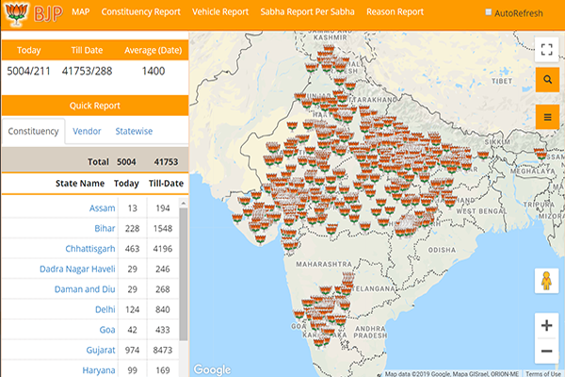Select the Street View pegman icon
This screenshot has width=565, height=377.
tap(546, 281)
